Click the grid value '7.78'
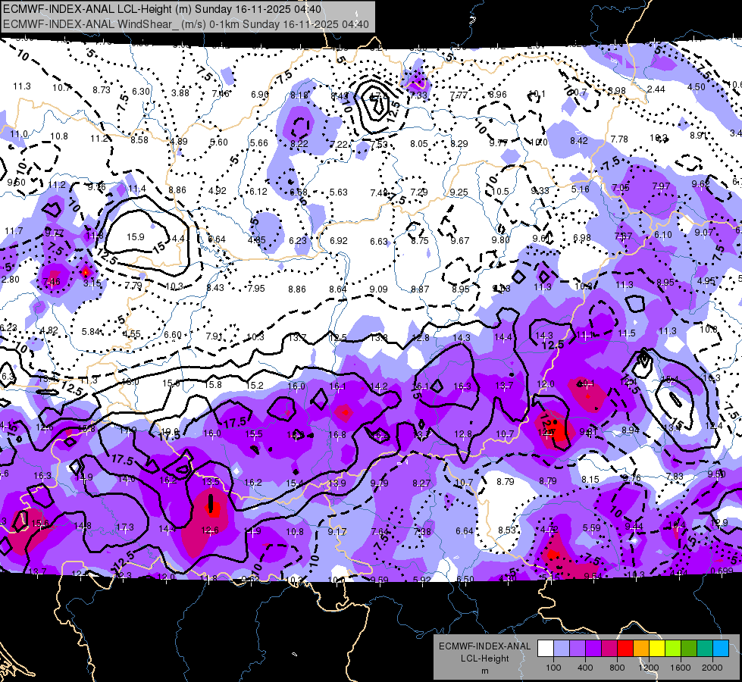Viewport: 742px width, 682px height. (x=619, y=139)
